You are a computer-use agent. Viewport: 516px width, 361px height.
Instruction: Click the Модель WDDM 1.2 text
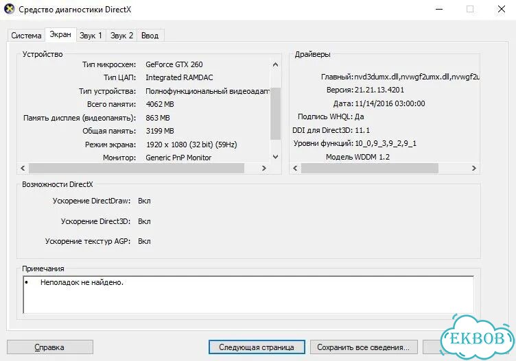click(357, 158)
